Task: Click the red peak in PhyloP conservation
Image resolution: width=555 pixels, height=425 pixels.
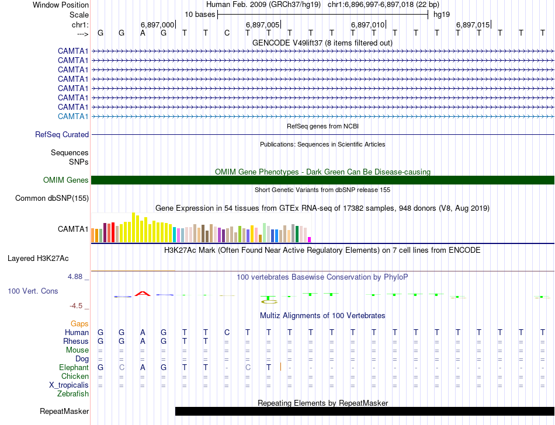Action: tap(142, 293)
